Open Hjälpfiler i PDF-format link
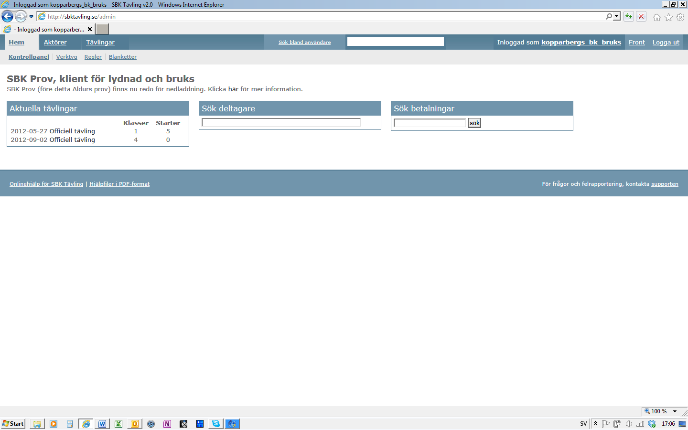The height and width of the screenshot is (430, 688). (119, 184)
